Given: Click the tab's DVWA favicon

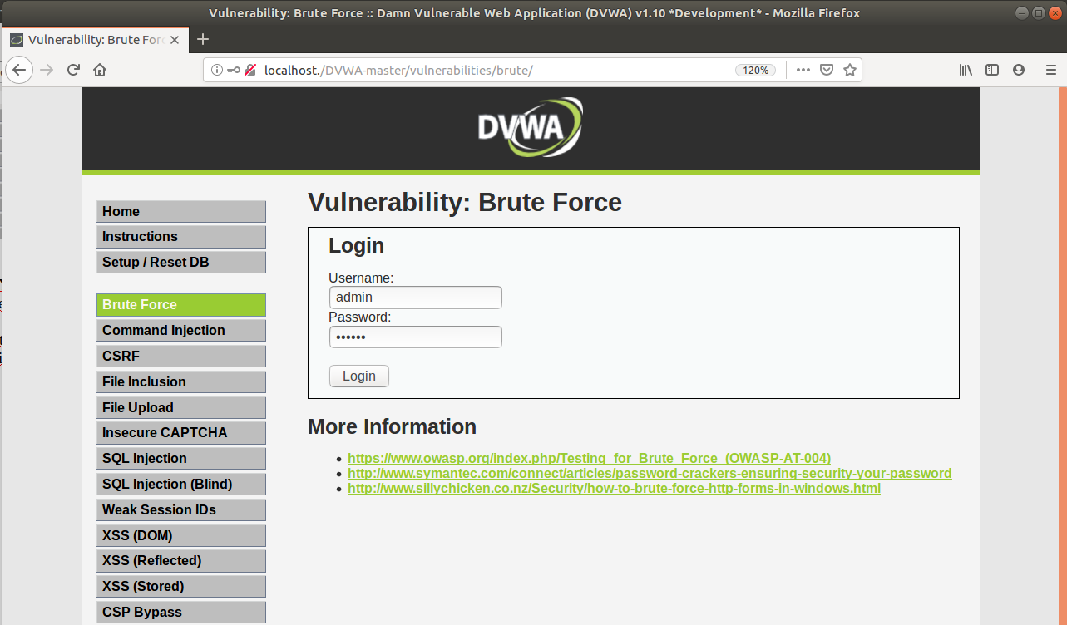Looking at the screenshot, I should pyautogui.click(x=17, y=40).
